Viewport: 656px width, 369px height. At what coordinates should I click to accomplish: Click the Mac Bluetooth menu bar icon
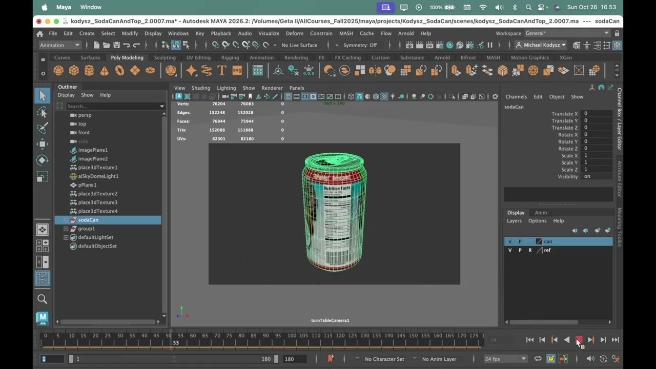[515, 7]
